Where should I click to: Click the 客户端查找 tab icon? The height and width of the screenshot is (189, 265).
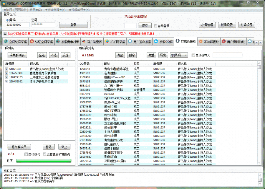tap(84, 42)
